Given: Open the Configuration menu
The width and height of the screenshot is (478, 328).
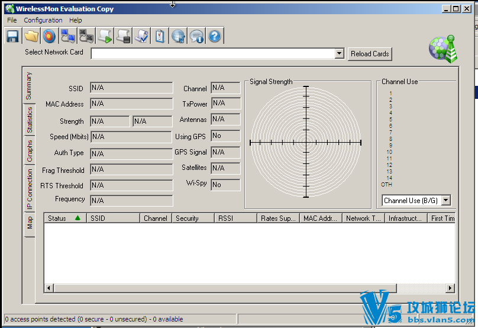Looking at the screenshot, I should 43,20.
